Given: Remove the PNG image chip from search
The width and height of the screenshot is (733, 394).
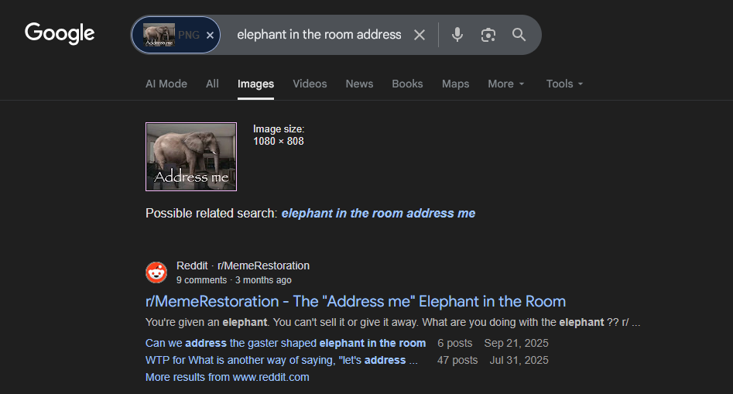Looking at the screenshot, I should 211,35.
